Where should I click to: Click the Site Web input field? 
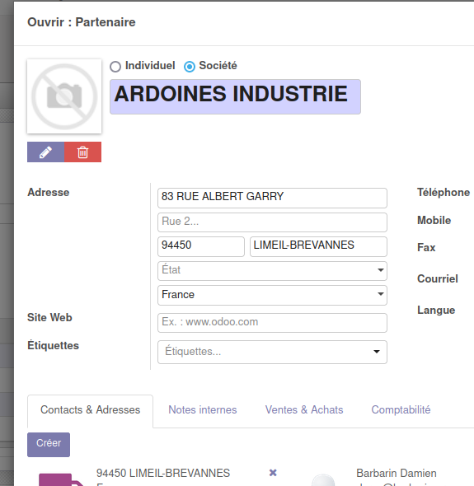[x=272, y=323]
